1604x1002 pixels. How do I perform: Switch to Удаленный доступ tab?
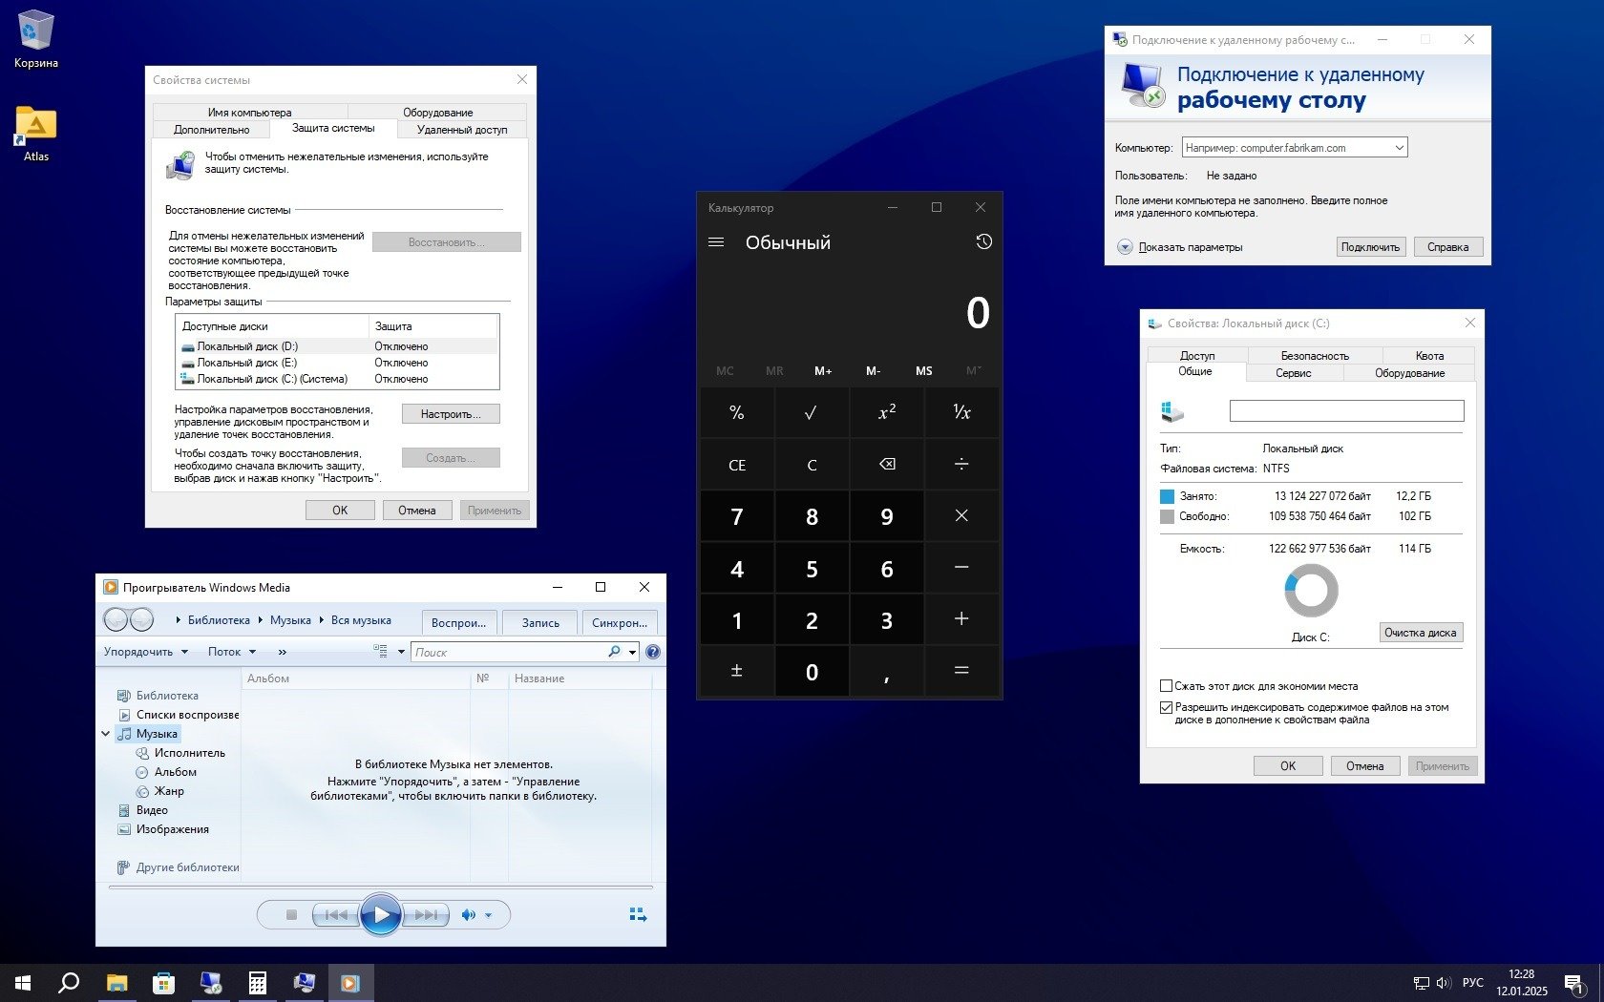click(462, 130)
